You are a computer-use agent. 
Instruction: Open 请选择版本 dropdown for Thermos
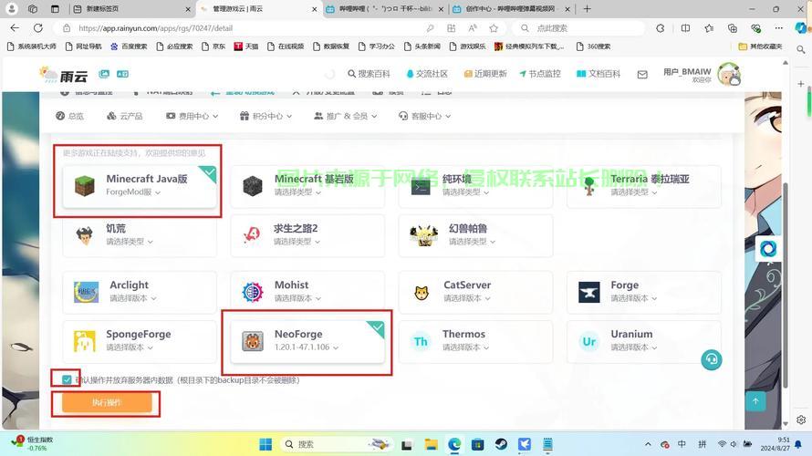[465, 347]
